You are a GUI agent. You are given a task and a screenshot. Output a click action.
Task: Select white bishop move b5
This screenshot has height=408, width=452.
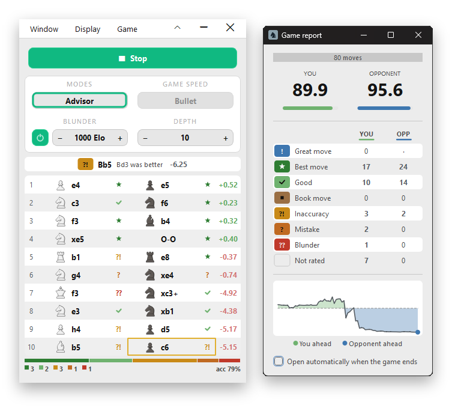click(76, 347)
